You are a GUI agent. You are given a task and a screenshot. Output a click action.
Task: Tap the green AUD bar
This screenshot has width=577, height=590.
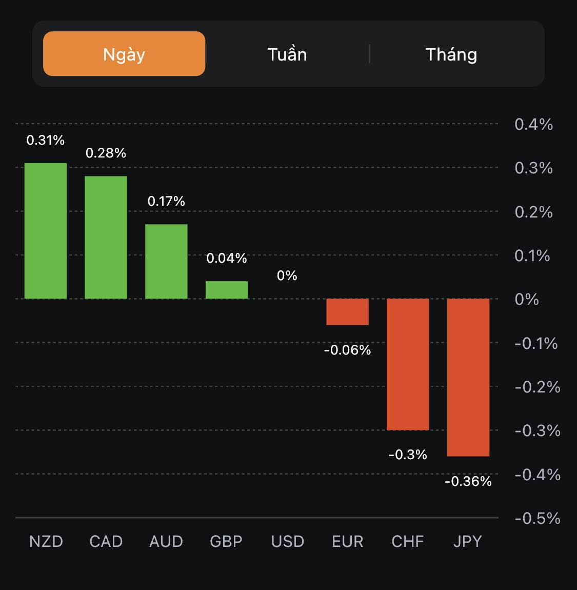pos(166,261)
